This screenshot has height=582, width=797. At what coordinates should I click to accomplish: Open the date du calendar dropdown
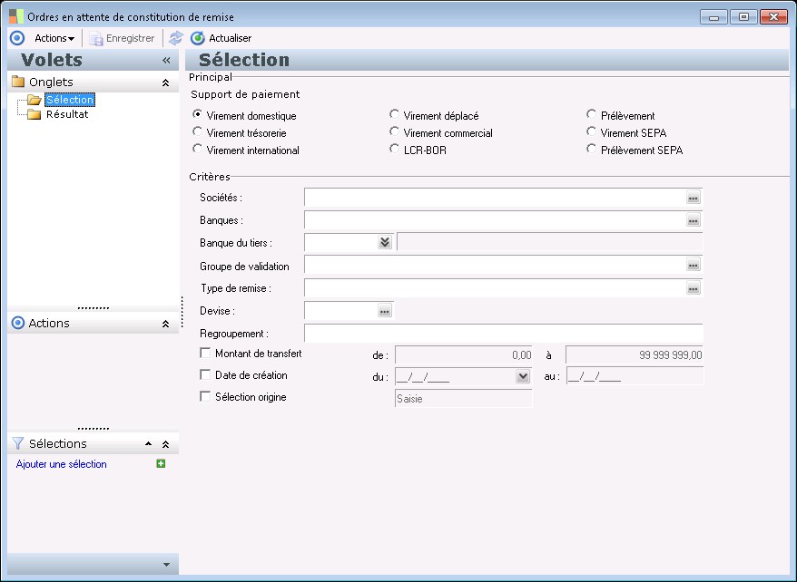(523, 376)
